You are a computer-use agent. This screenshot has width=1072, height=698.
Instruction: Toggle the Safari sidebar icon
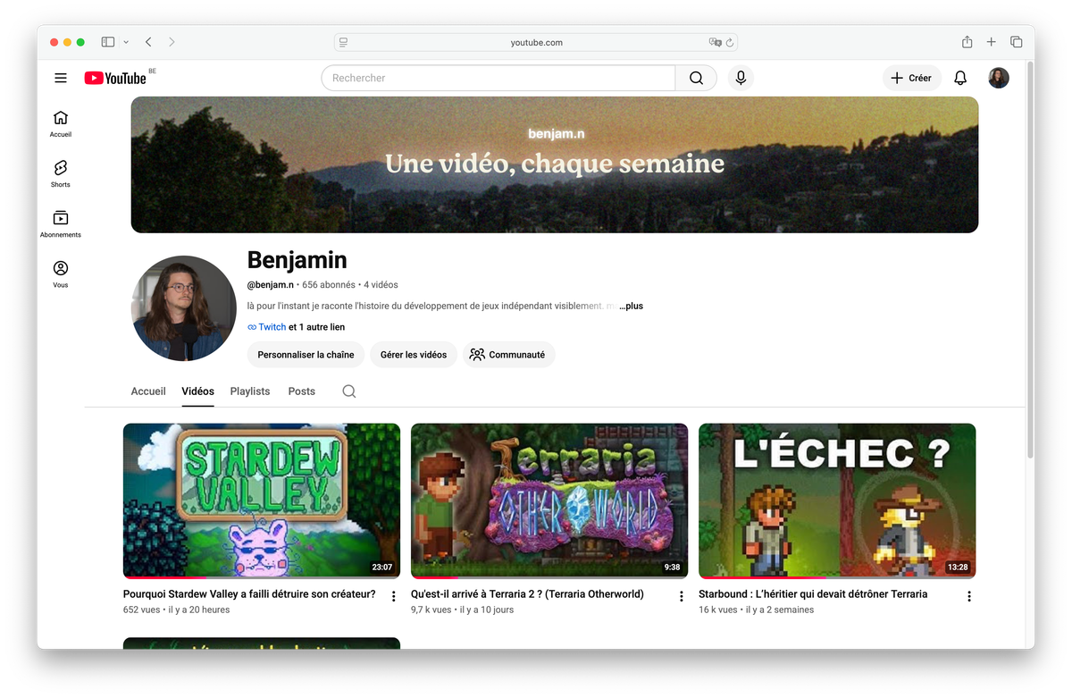108,42
